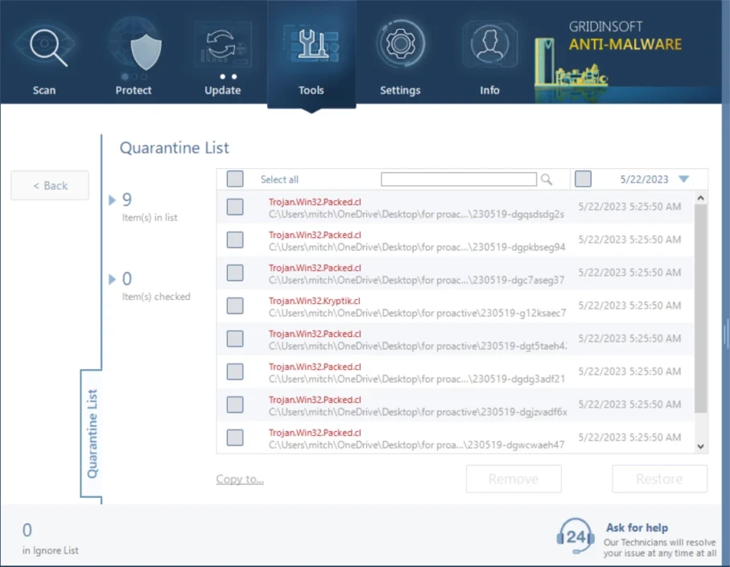Expand the 0 Item(s) checked arrow
Viewport: 730px width, 567px height.
pyautogui.click(x=112, y=279)
